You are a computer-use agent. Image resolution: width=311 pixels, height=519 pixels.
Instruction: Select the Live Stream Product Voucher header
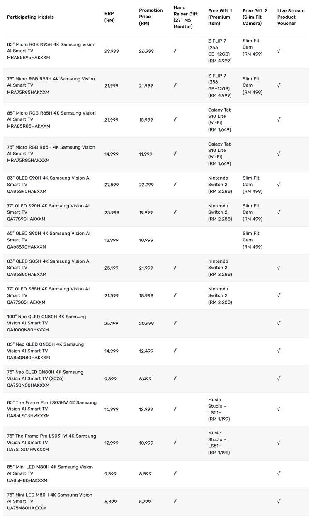[291, 17]
